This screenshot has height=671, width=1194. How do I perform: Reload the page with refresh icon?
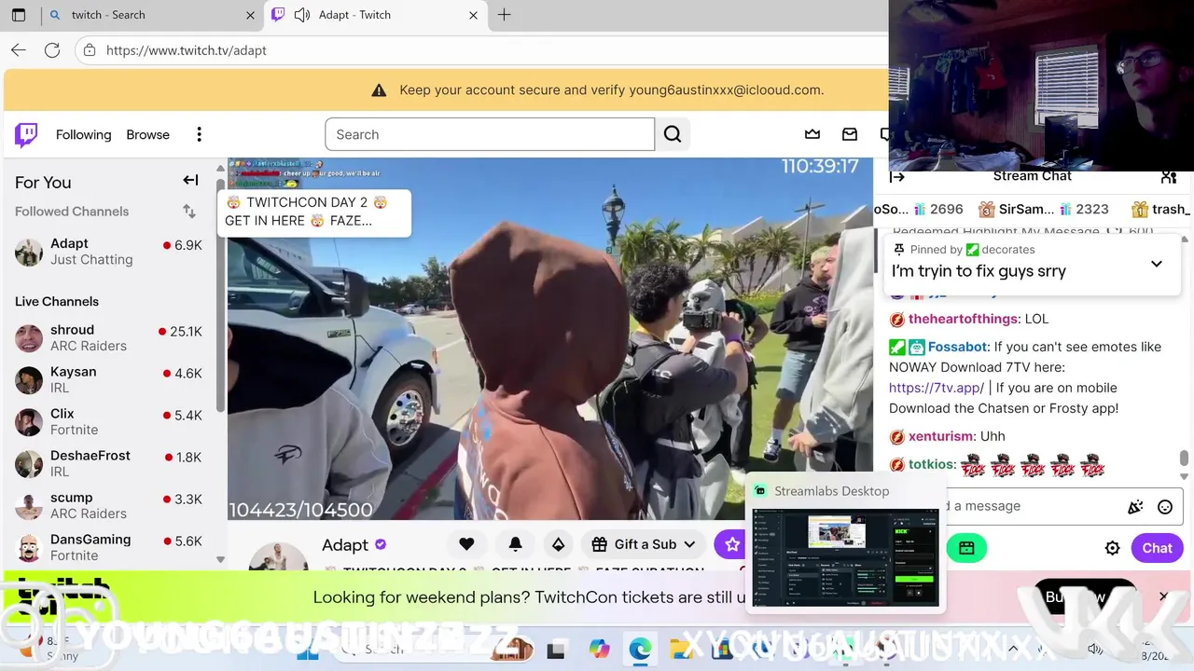[52, 50]
